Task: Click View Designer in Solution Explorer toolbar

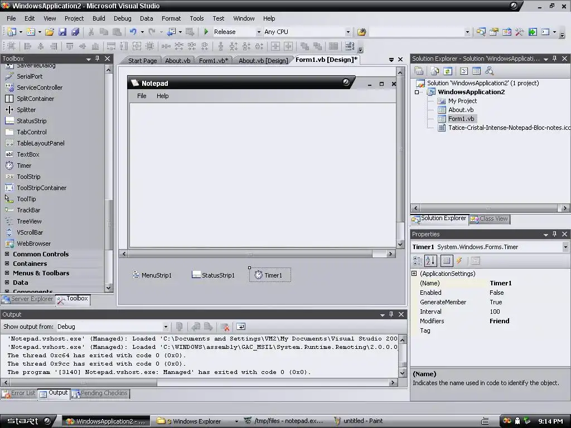Action: pos(476,71)
